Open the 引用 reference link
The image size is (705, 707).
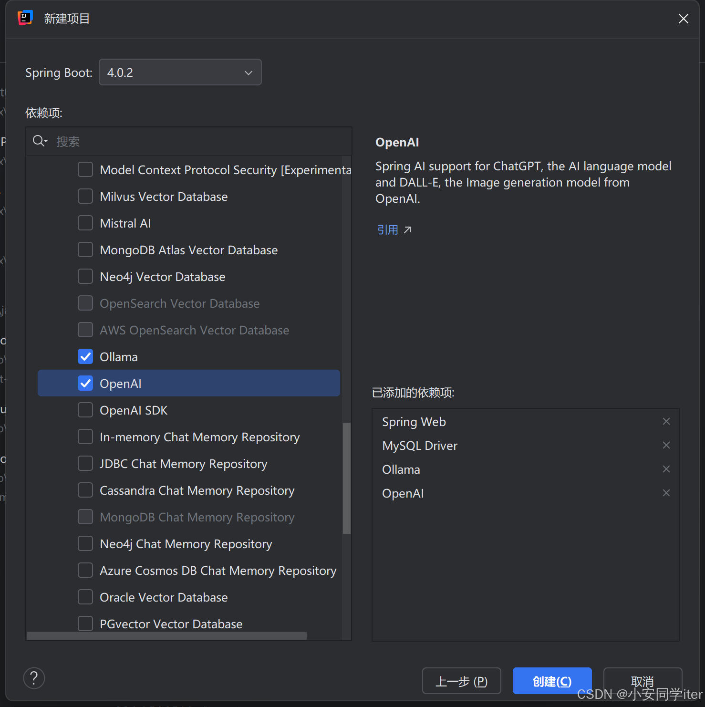click(x=388, y=230)
